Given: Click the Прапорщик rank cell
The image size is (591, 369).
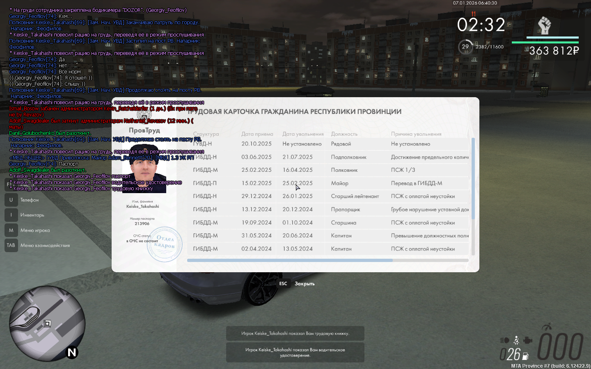Looking at the screenshot, I should tap(346, 210).
